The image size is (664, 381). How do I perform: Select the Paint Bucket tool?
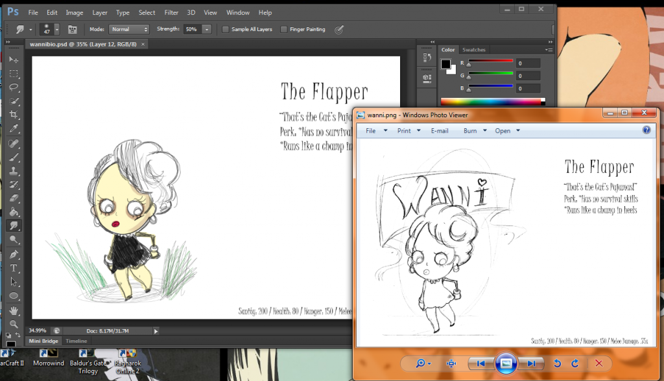coord(14,212)
